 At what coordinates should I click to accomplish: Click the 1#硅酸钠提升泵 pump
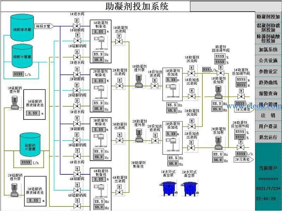point(14,103)
